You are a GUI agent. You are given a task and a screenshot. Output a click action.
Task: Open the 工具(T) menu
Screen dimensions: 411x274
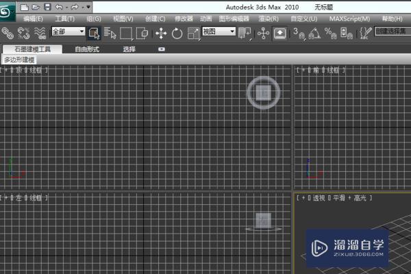coord(65,19)
